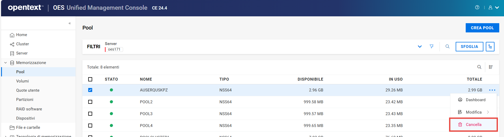Click the CREA POOL button

click(x=482, y=28)
